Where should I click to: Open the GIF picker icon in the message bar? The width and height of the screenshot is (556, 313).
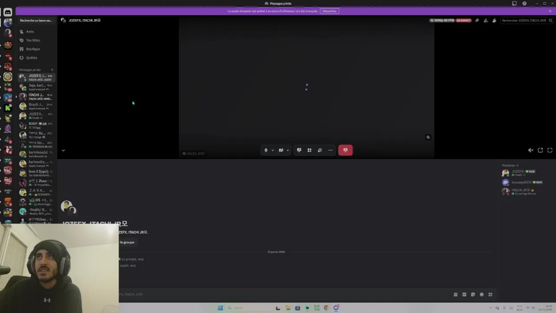pyautogui.click(x=464, y=295)
